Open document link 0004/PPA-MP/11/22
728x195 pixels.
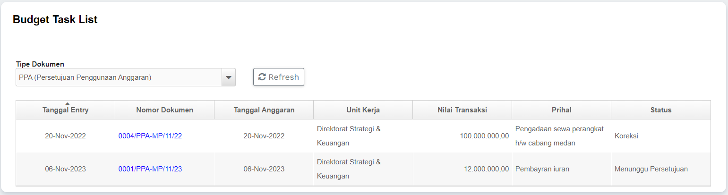click(150, 136)
